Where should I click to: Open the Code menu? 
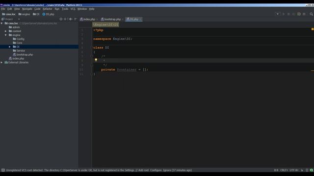coord(37,9)
